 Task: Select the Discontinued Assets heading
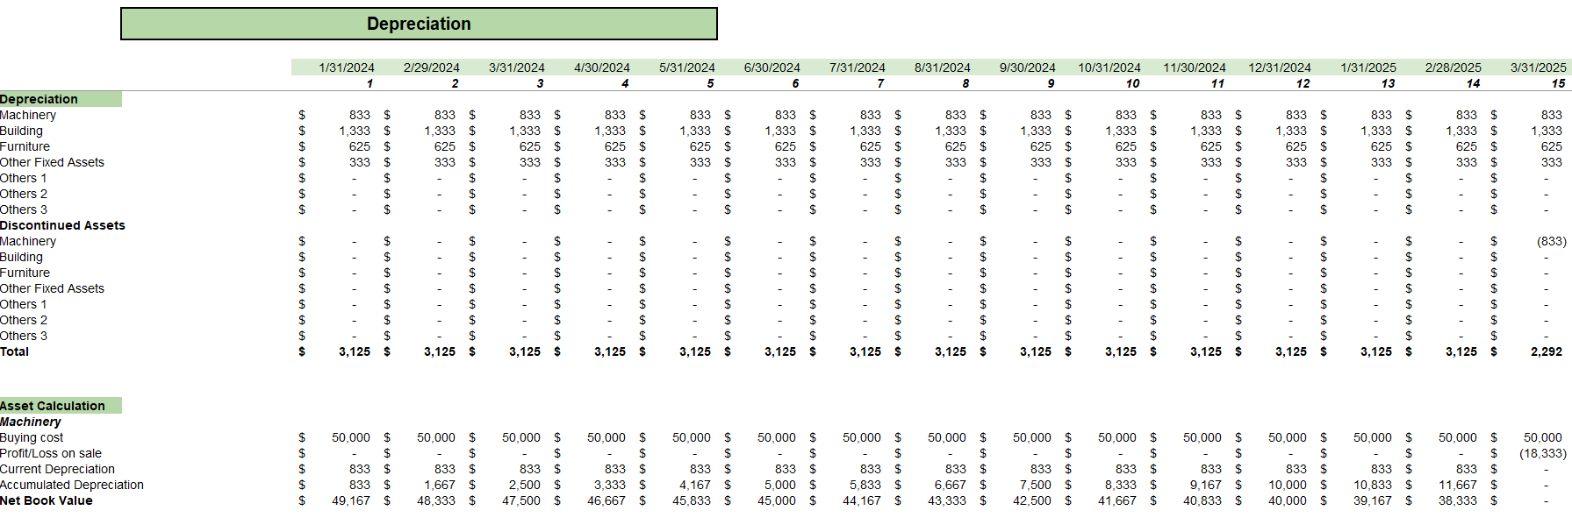pos(62,225)
